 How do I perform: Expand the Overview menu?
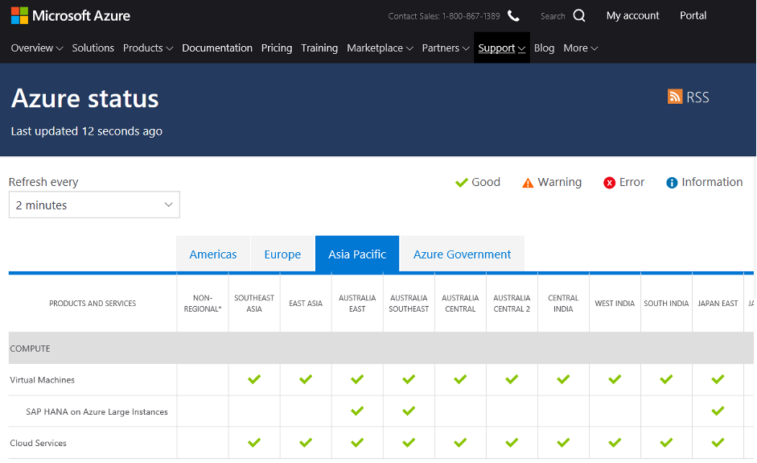pyautogui.click(x=37, y=48)
